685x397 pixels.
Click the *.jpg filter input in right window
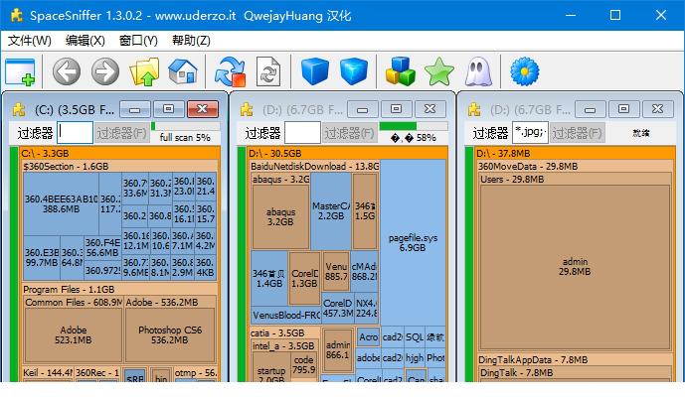(530, 133)
